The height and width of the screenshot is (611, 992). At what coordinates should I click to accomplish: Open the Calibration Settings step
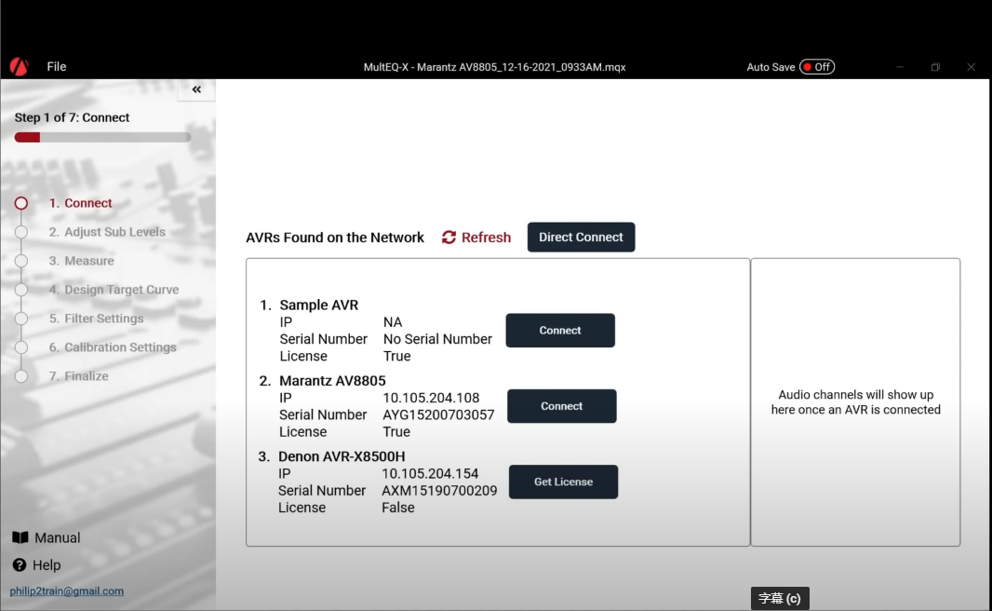coord(113,347)
